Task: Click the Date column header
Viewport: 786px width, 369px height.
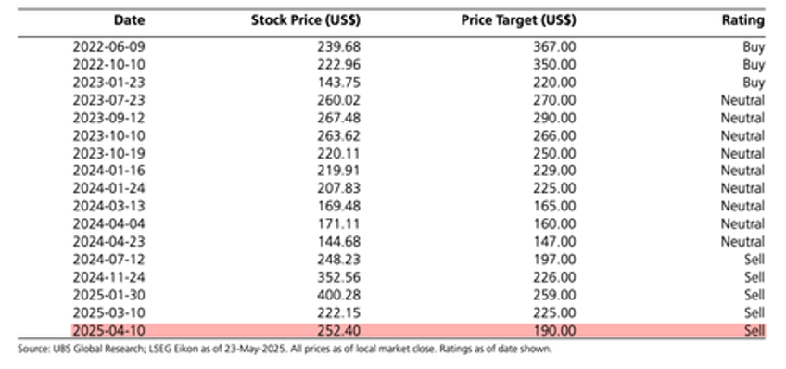Action: coord(130,20)
